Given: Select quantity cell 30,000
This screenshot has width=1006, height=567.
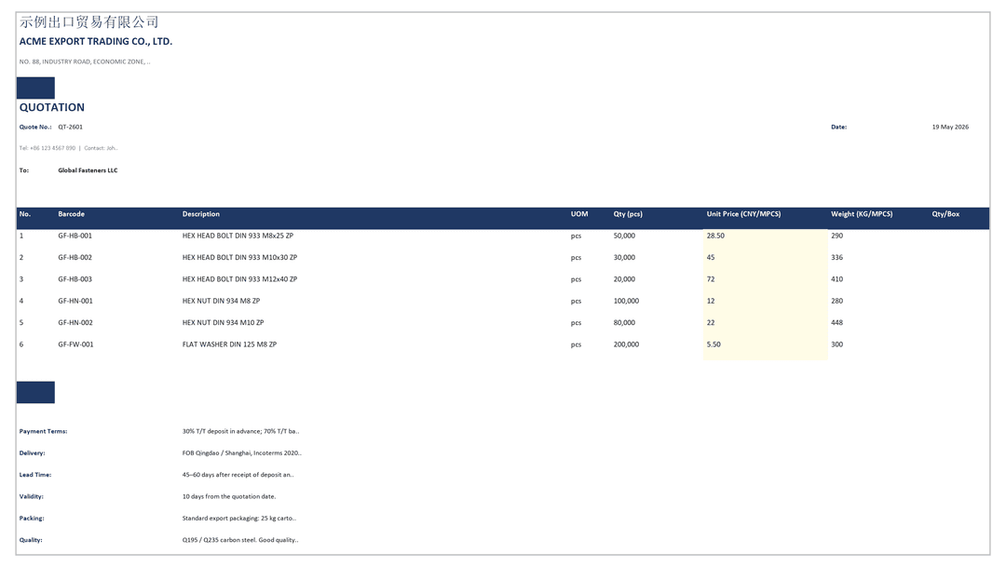Looking at the screenshot, I should [624, 258].
